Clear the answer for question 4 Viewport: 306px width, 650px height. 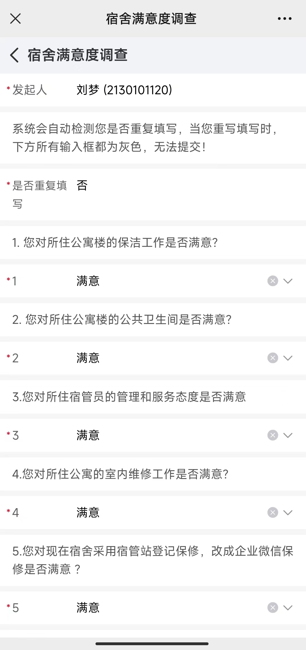click(273, 512)
